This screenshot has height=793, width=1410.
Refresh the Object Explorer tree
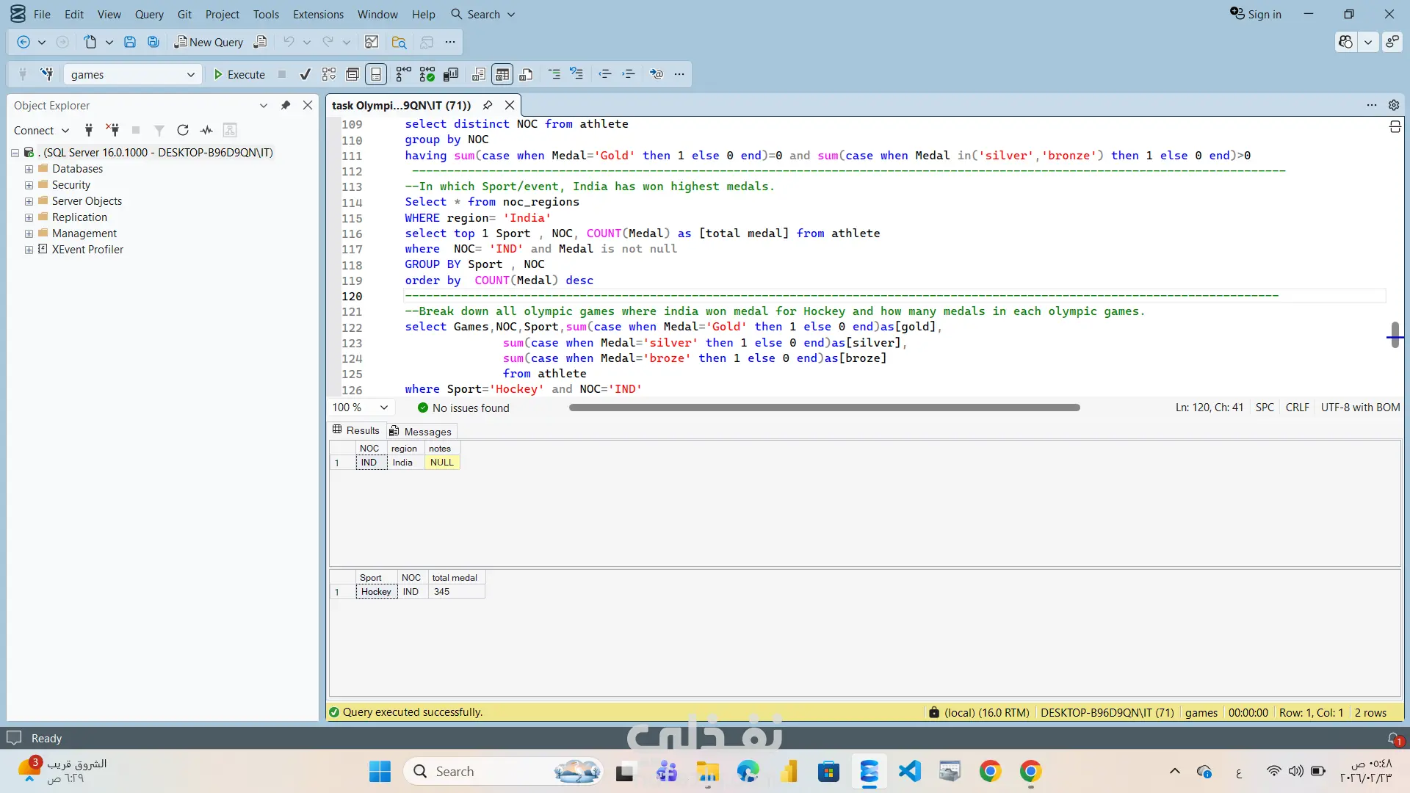[183, 130]
